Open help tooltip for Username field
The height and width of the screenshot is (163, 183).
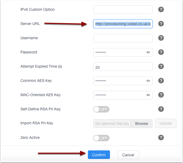[x=161, y=38]
